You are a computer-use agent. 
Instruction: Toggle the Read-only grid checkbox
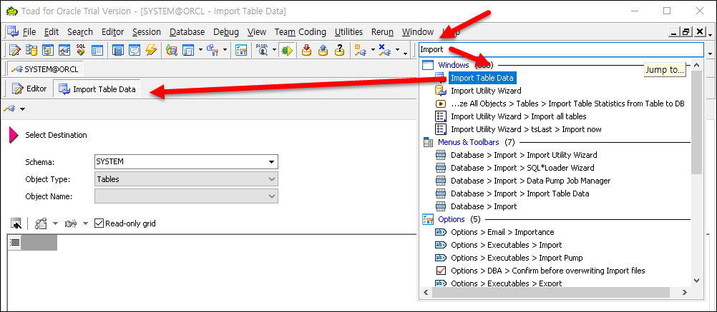pyautogui.click(x=99, y=223)
